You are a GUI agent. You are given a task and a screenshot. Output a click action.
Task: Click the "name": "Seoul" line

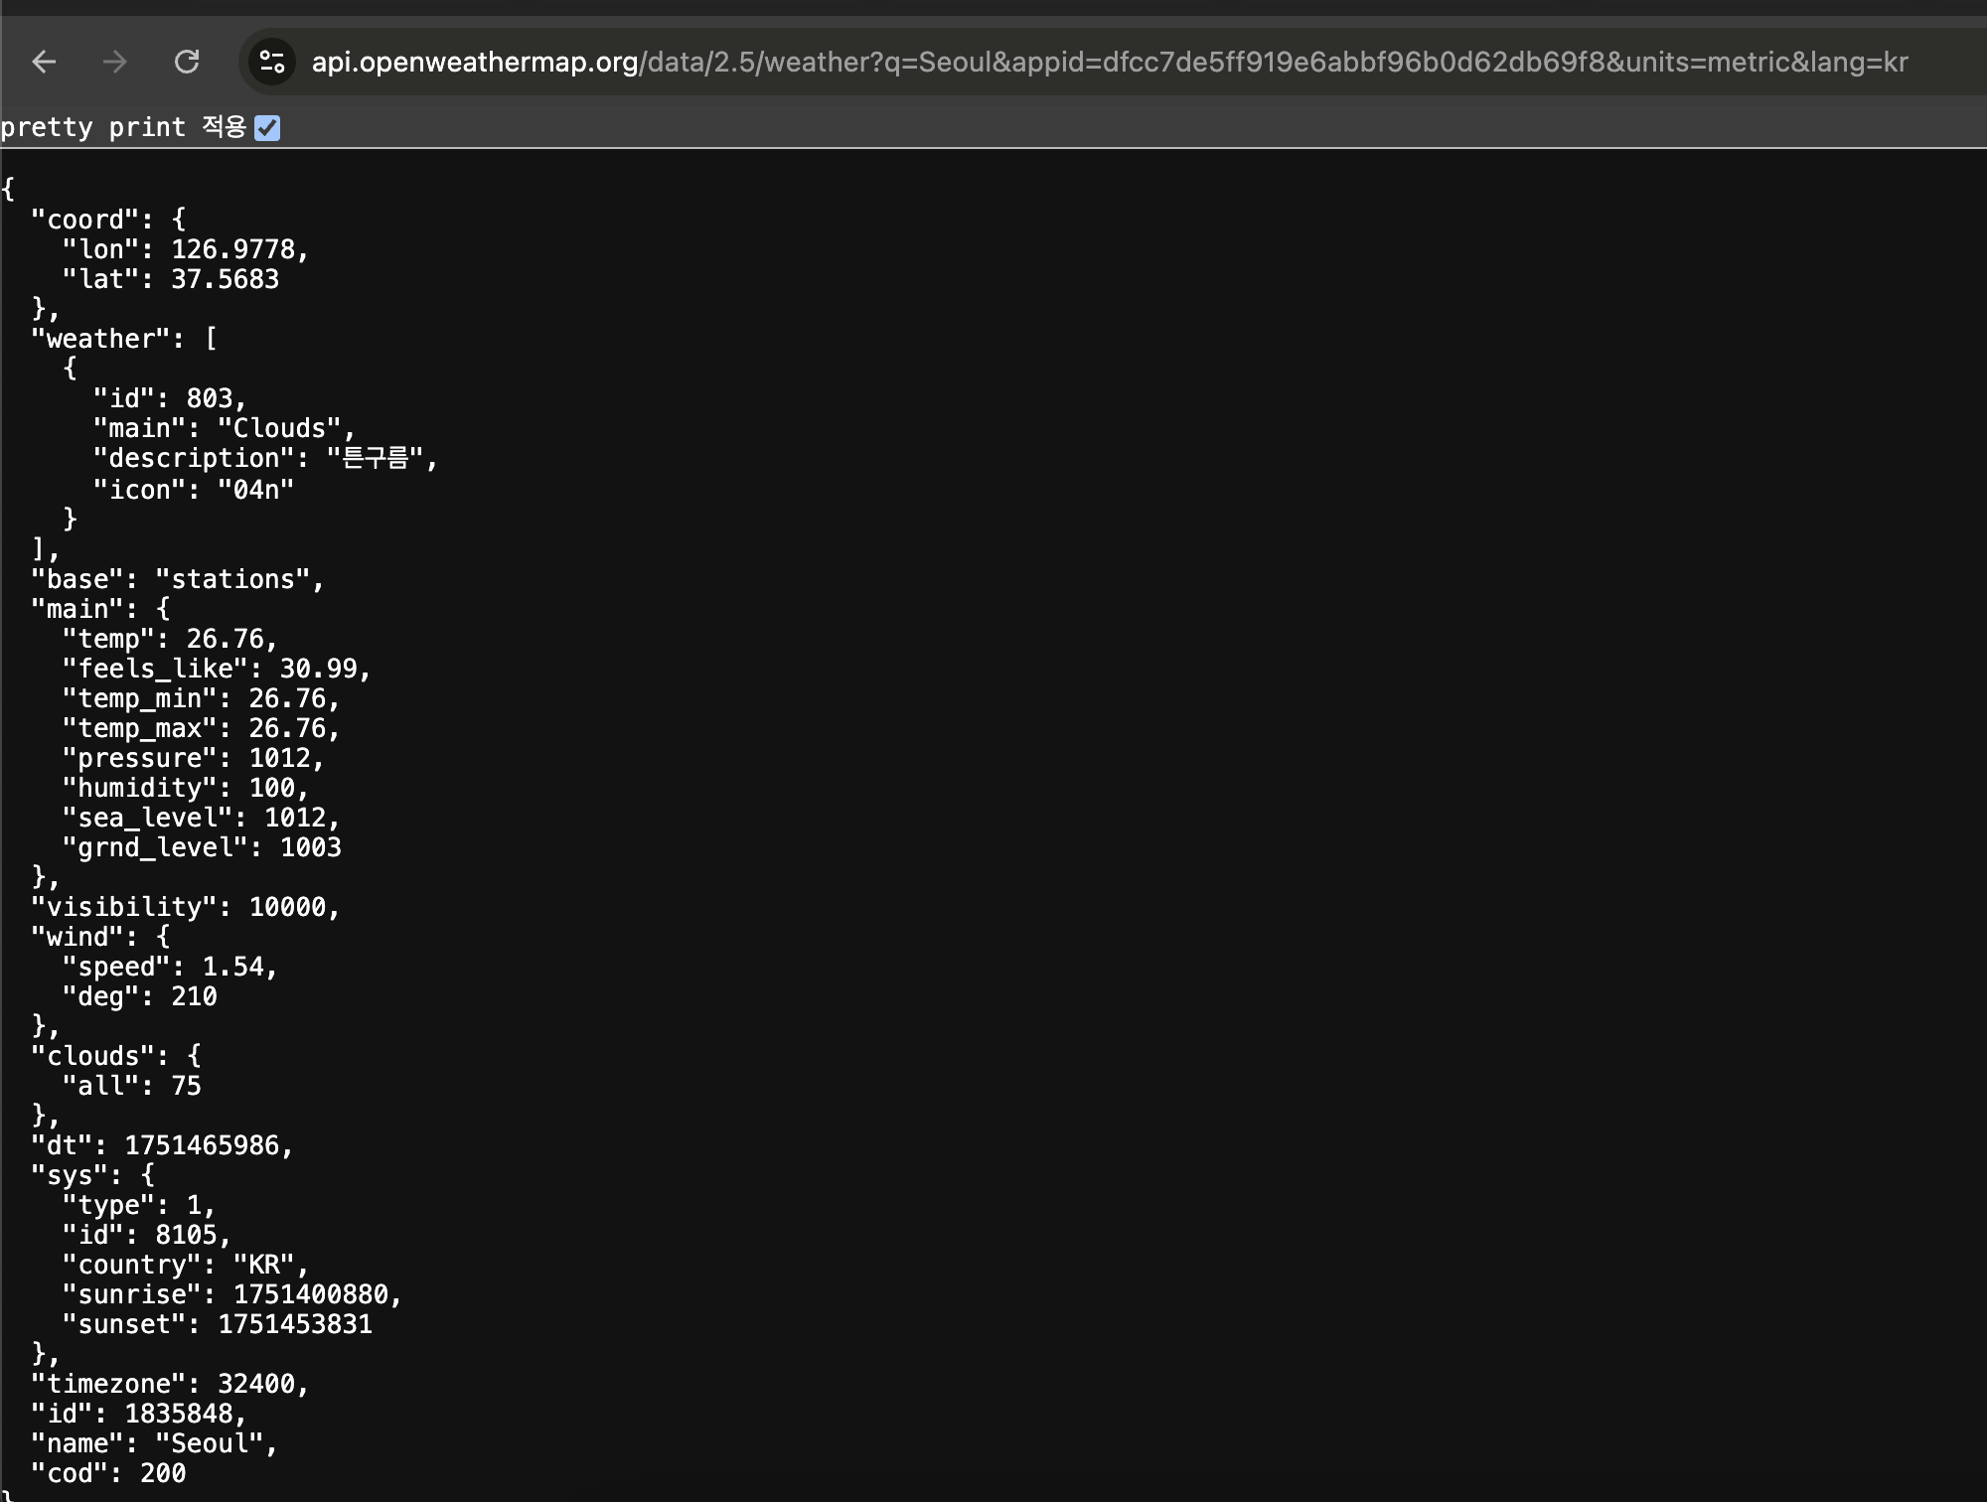[154, 1443]
